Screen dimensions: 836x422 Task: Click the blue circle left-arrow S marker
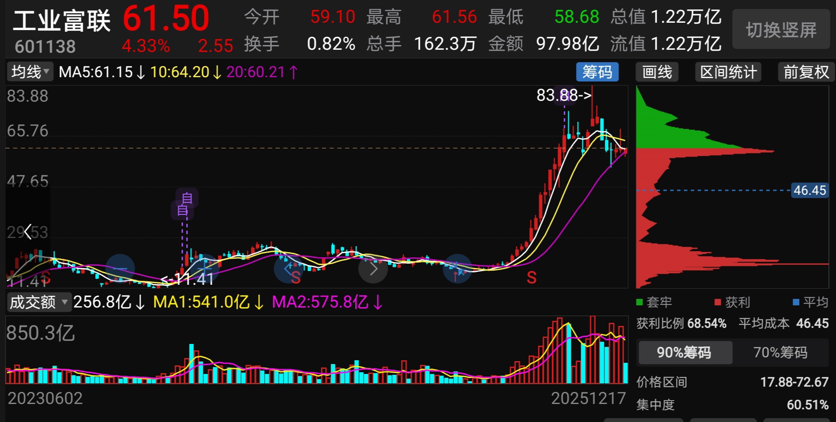[289, 269]
